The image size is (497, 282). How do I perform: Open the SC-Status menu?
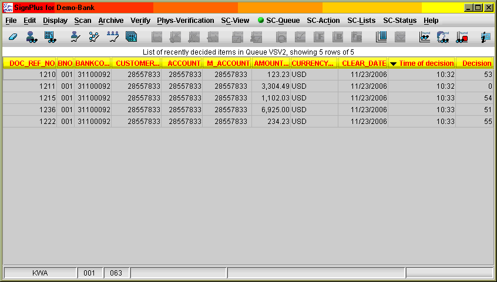(399, 21)
